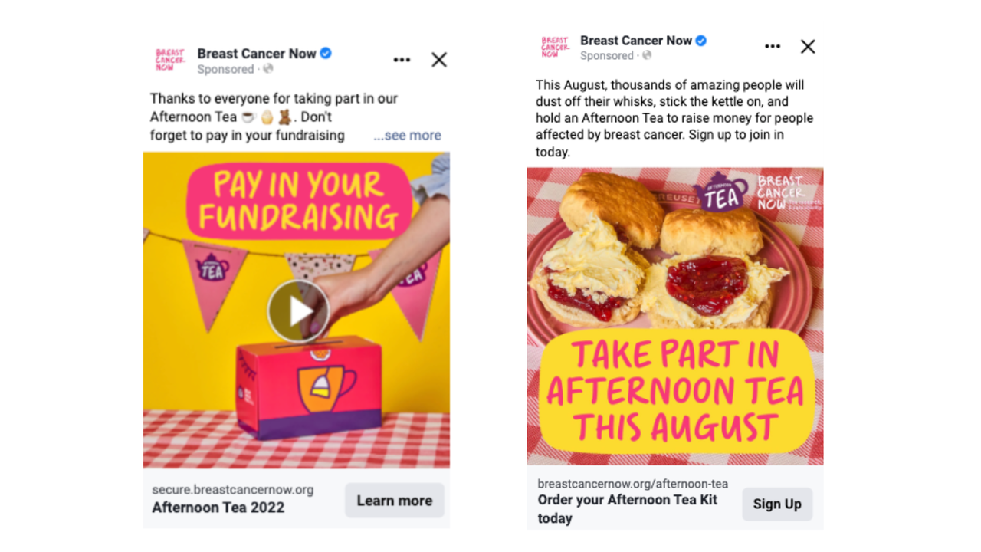The width and height of the screenshot is (981, 552).
Task: Click Breast Cancer Now logo on right ad
Action: (x=554, y=48)
